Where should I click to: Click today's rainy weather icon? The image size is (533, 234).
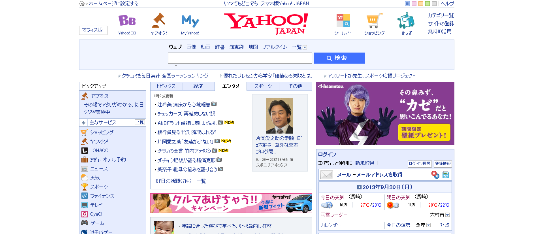coord(327,205)
